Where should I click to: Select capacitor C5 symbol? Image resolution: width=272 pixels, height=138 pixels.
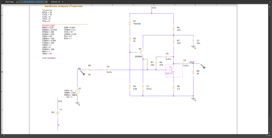coord(107,70)
